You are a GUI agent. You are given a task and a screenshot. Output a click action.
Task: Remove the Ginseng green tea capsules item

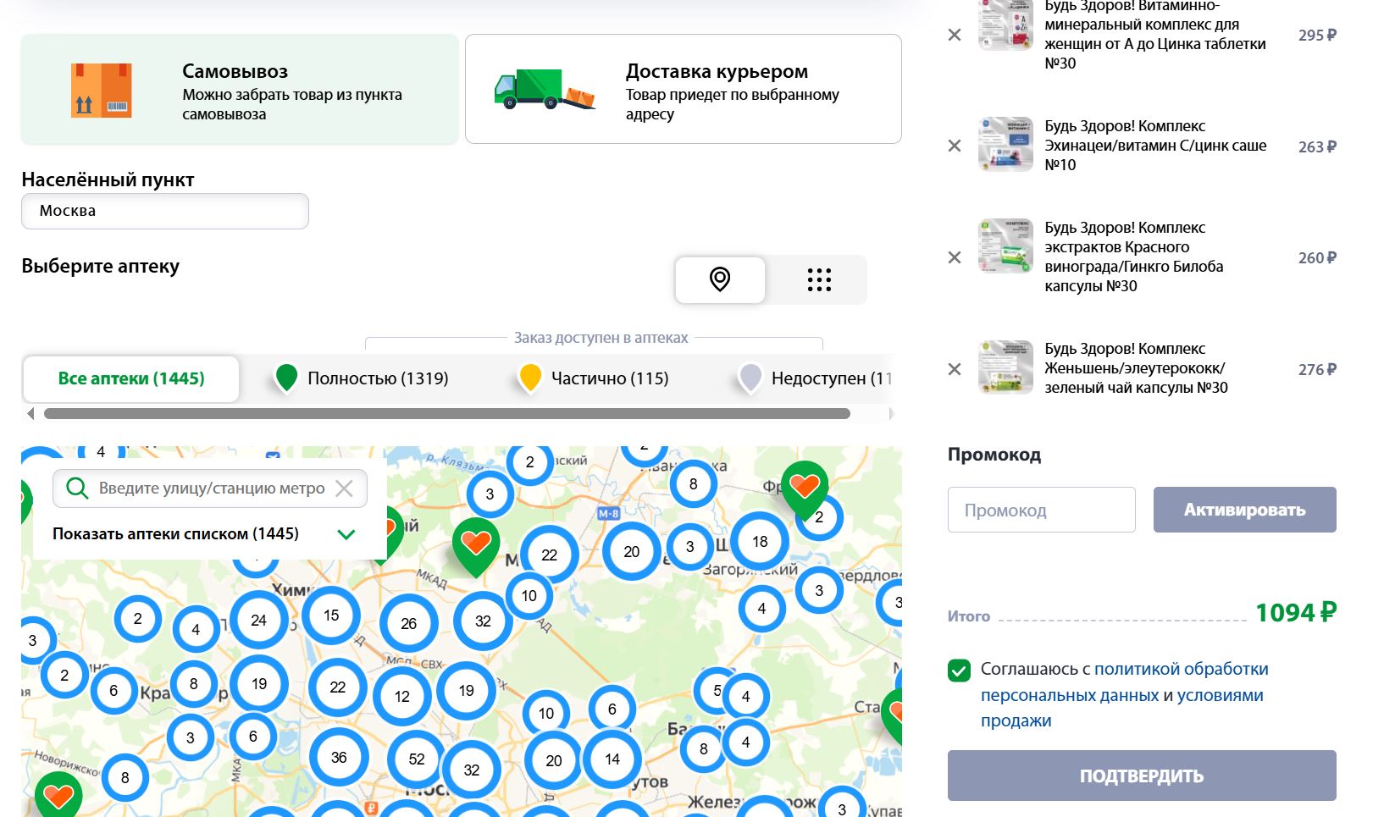955,369
